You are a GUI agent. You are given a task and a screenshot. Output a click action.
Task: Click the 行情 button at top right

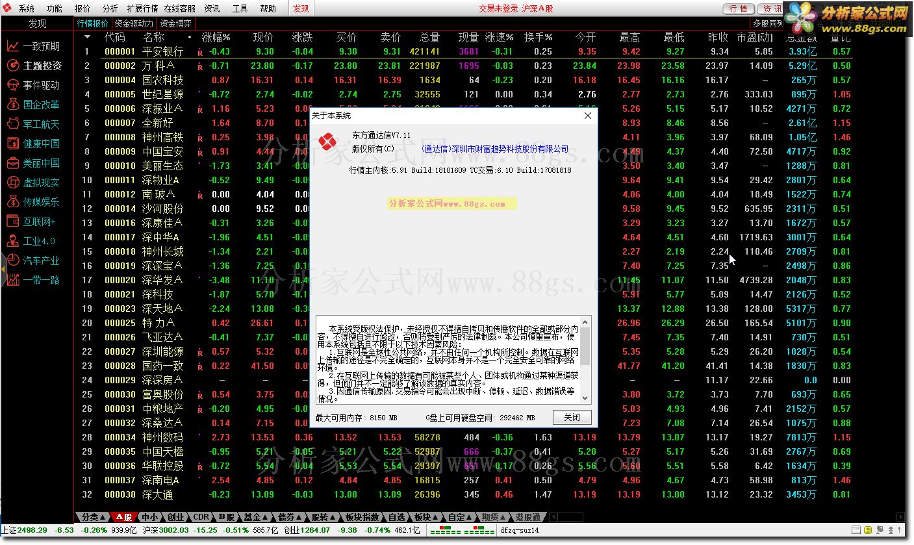[739, 8]
